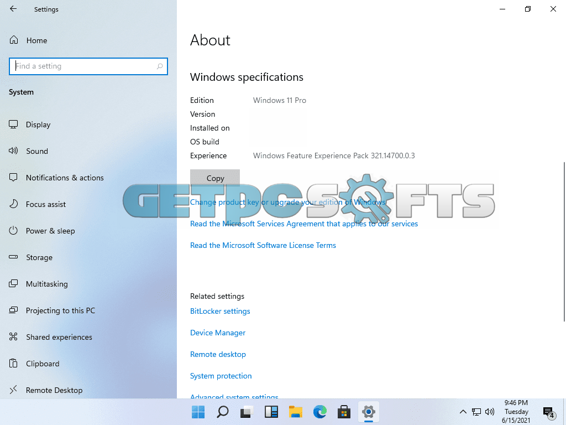Click the Settings gear in taskbar
This screenshot has width=566, height=425.
(369, 412)
